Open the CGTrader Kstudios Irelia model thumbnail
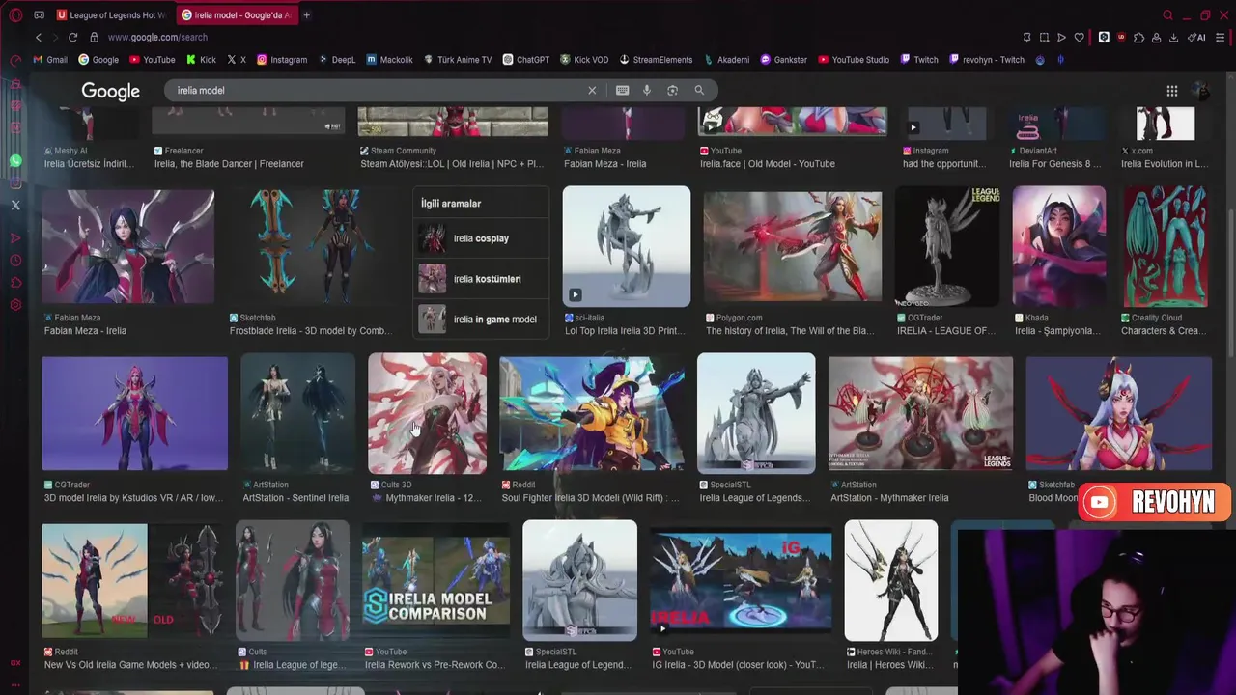Screen dimensions: 1236x695 click(135, 414)
